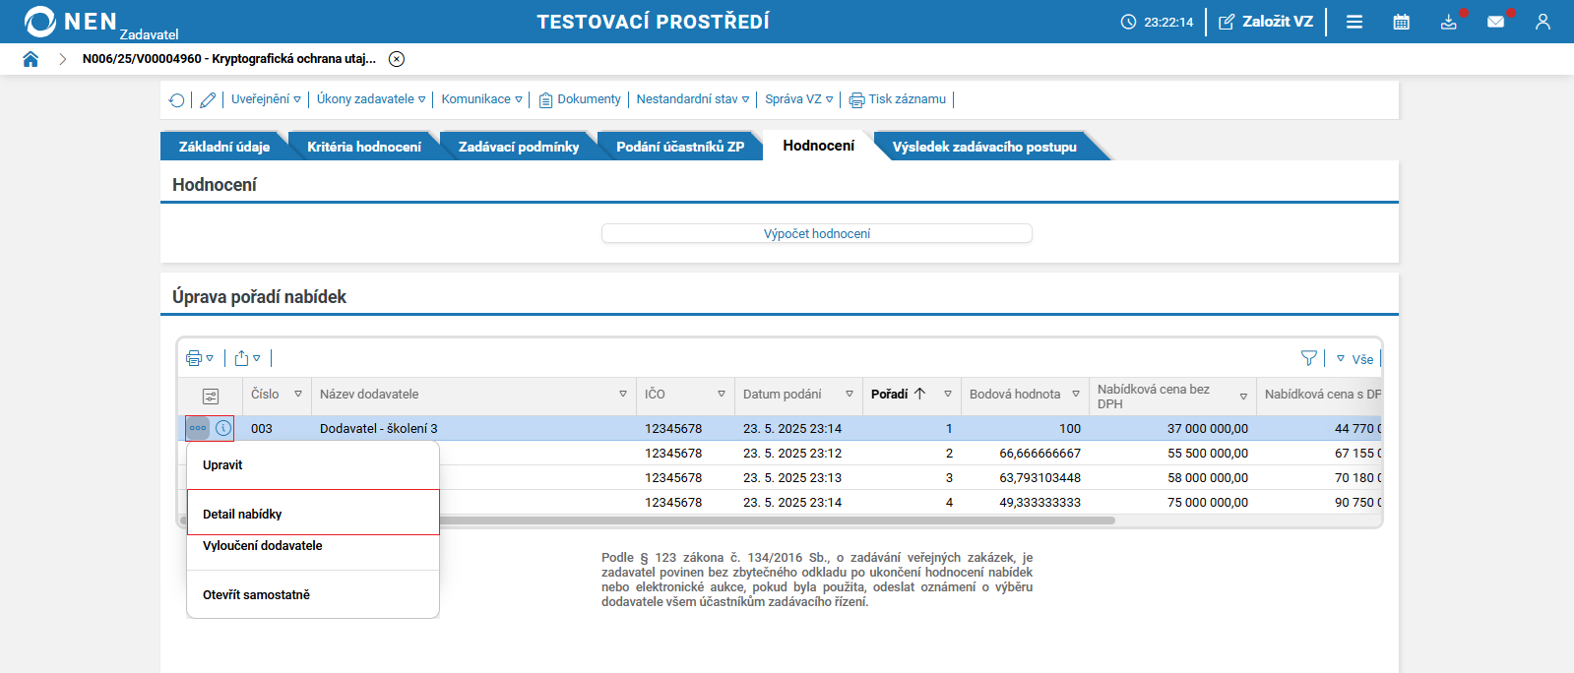
Task: Open Nabídková cena bez DPH filter arrow
Action: point(1243,397)
